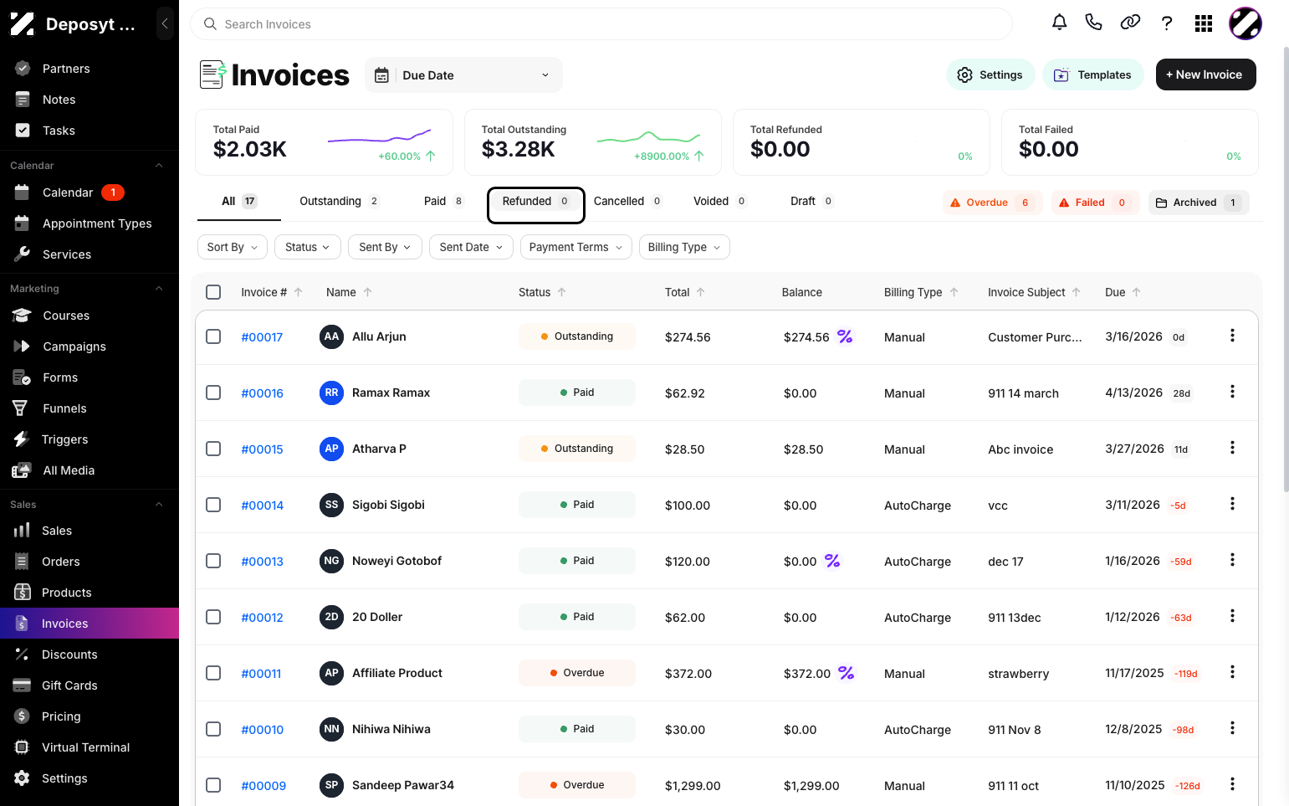Expand the Payment Terms filter
The image size is (1289, 806).
pos(575,247)
